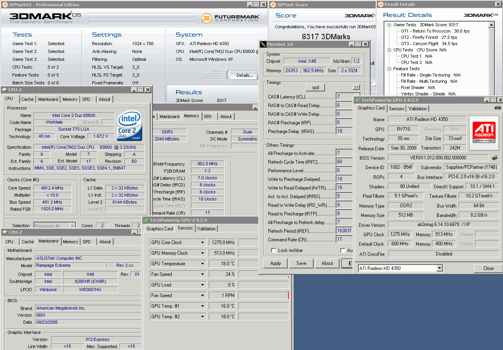Open the Fan Speed dropdown showing 1 RPM
The height and width of the screenshot is (350, 503).
203,295
